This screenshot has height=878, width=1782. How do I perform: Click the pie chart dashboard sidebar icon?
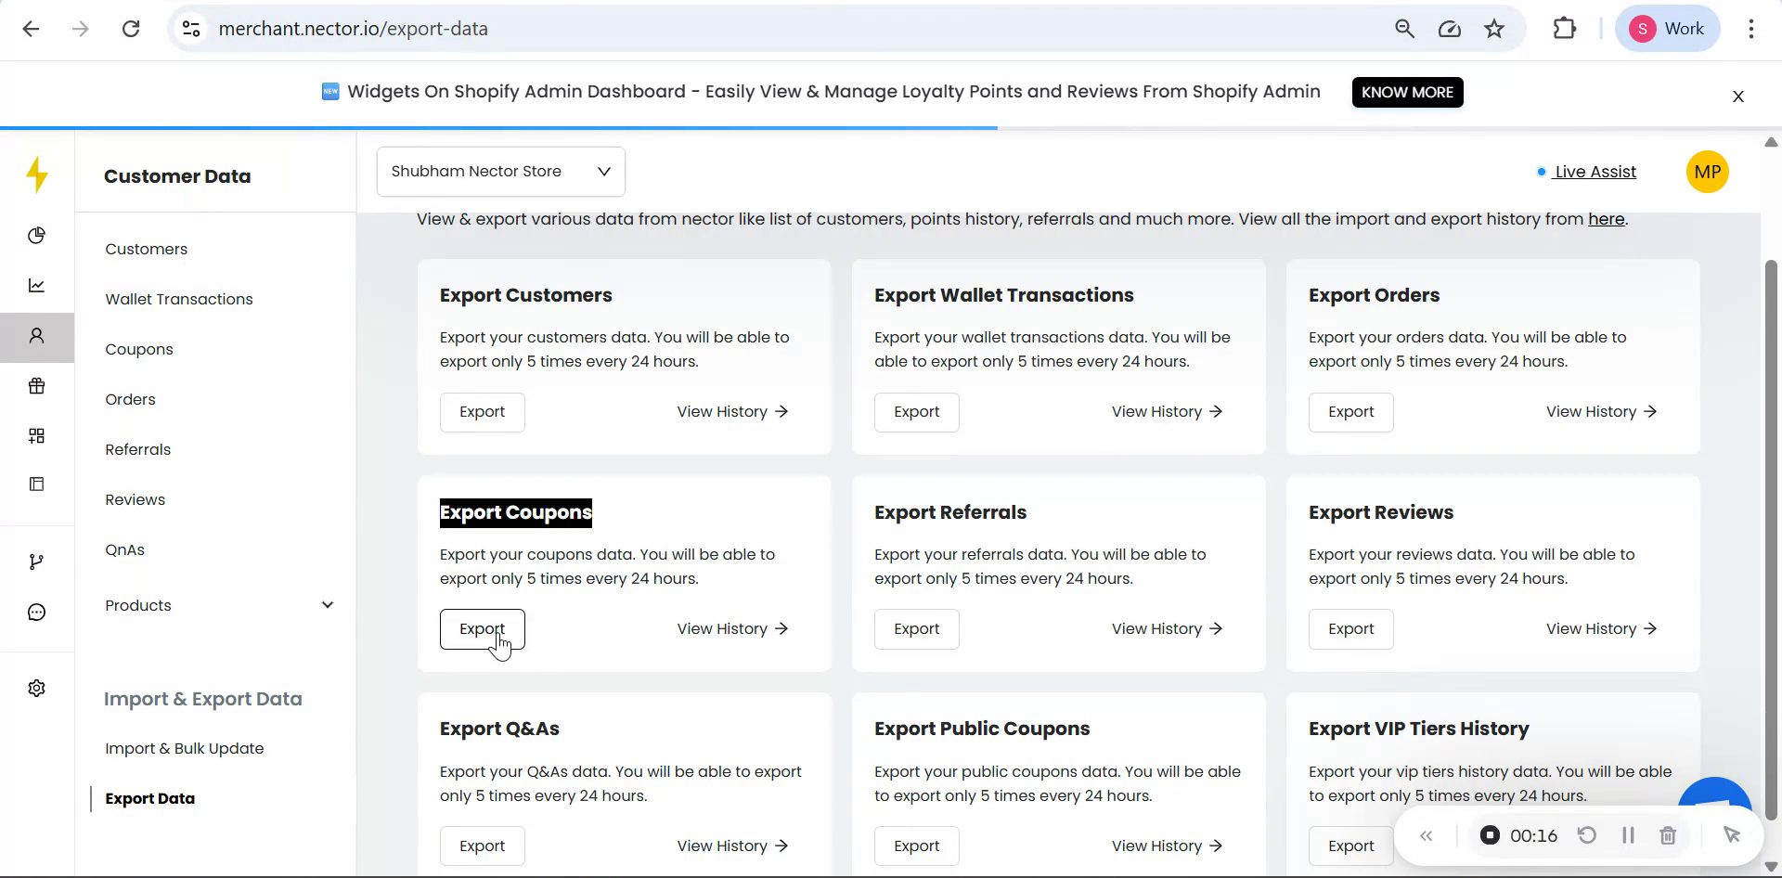click(x=37, y=236)
